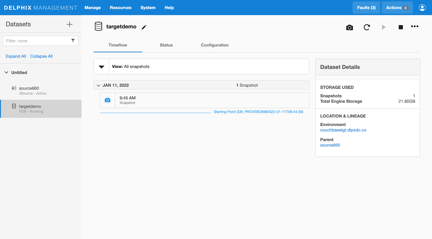This screenshot has width=432, height=239.
Task: Collapse the JAN 11, 2022 snapshot group
Action: [x=99, y=85]
